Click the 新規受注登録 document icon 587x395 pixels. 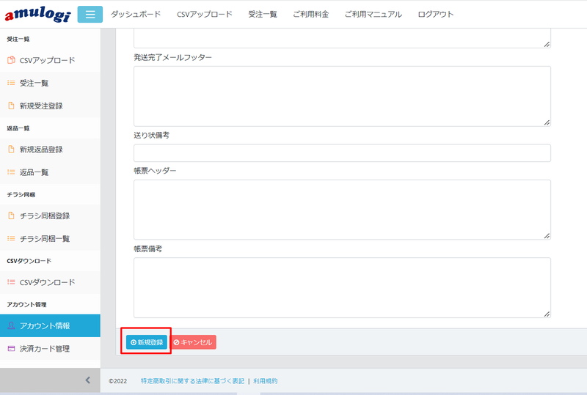tap(11, 106)
